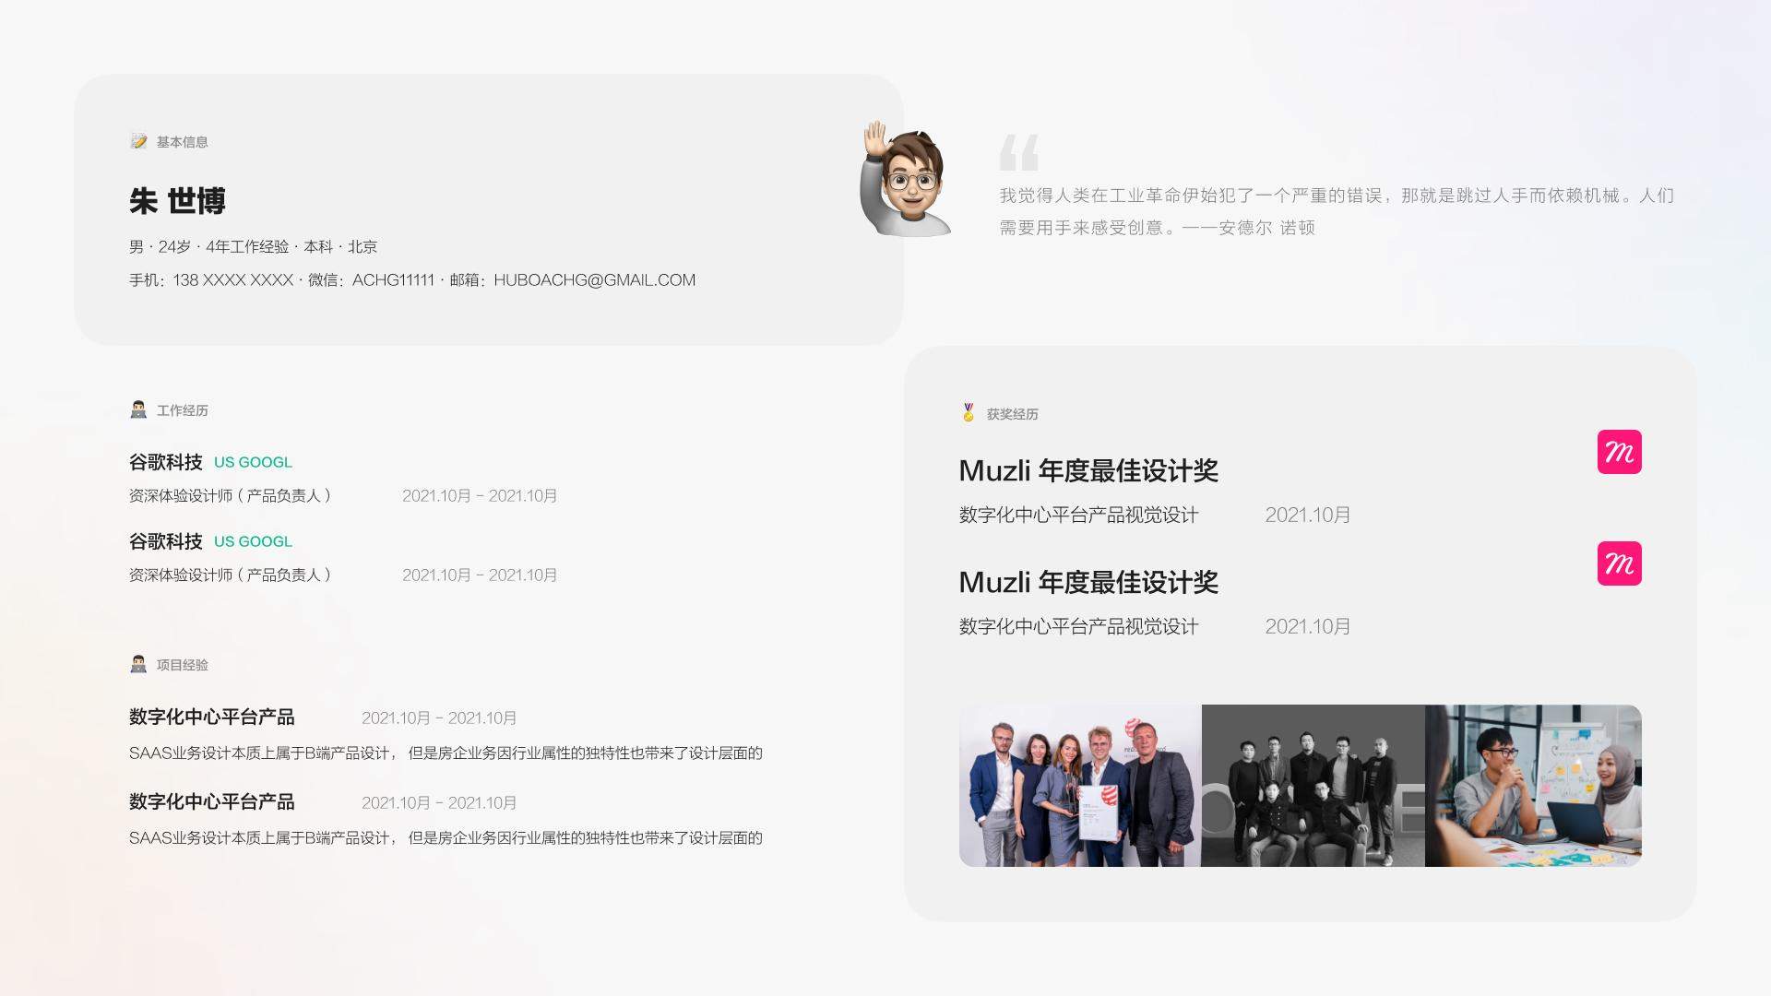The image size is (1771, 996).
Task: Open the award ceremony group photo thumbnail
Action: (x=1080, y=786)
